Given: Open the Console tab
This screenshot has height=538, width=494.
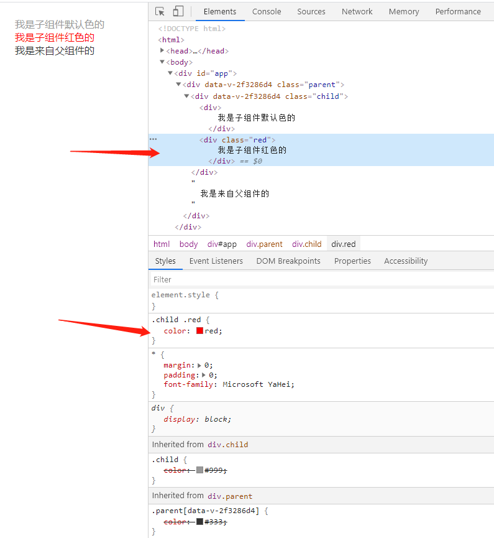Looking at the screenshot, I should pyautogui.click(x=267, y=12).
